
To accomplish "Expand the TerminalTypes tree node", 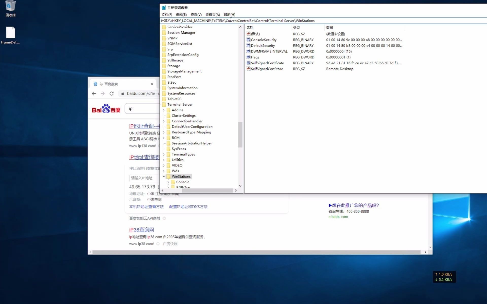I will click(x=164, y=155).
